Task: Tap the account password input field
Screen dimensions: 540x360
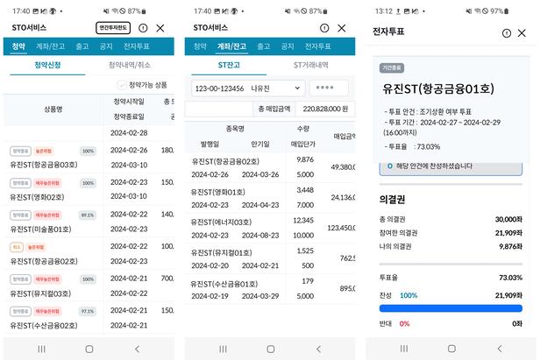Action: coord(329,88)
